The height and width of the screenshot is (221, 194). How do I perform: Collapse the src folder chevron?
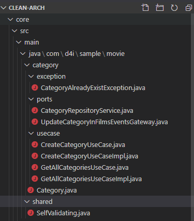pyautogui.click(x=14, y=31)
